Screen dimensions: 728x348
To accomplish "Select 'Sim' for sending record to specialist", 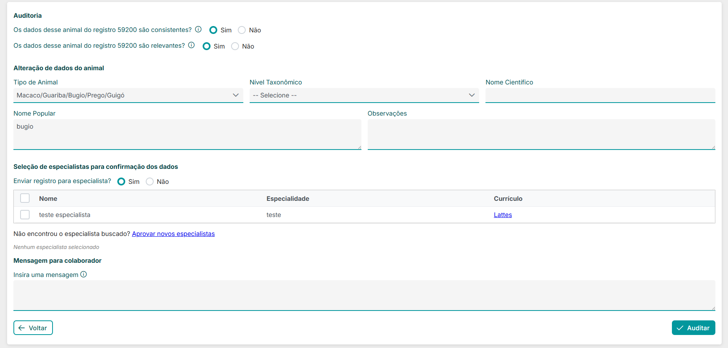I will (x=122, y=181).
